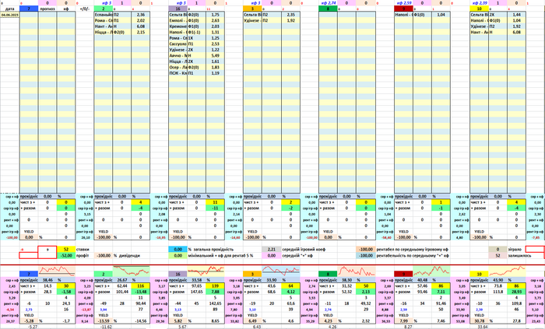
Task: Click the YIELD value -5,28
Action: tap(29, 321)
